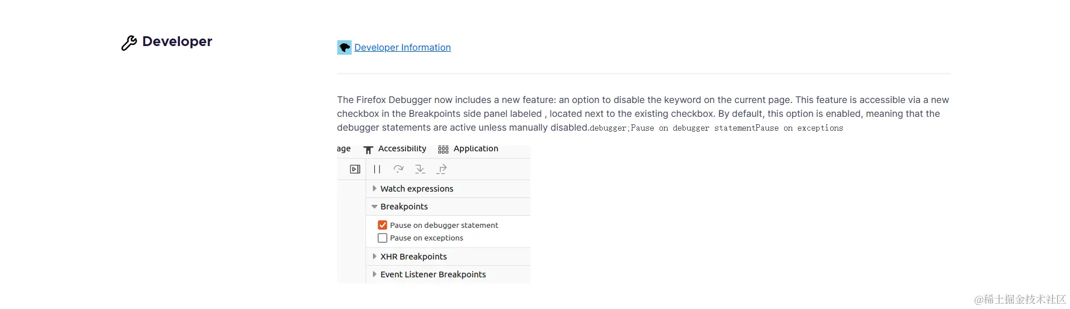Uncheck Pause on debugger statement checkbox
Screen dimensions: 1070x309
pos(382,225)
